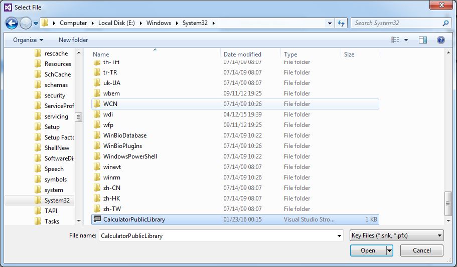The width and height of the screenshot is (457, 267).
Task: Click the Setup folder icon in tree
Action: [38, 127]
